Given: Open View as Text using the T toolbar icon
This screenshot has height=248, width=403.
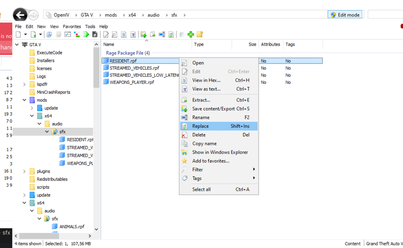Looking at the screenshot, I should point(133,34).
